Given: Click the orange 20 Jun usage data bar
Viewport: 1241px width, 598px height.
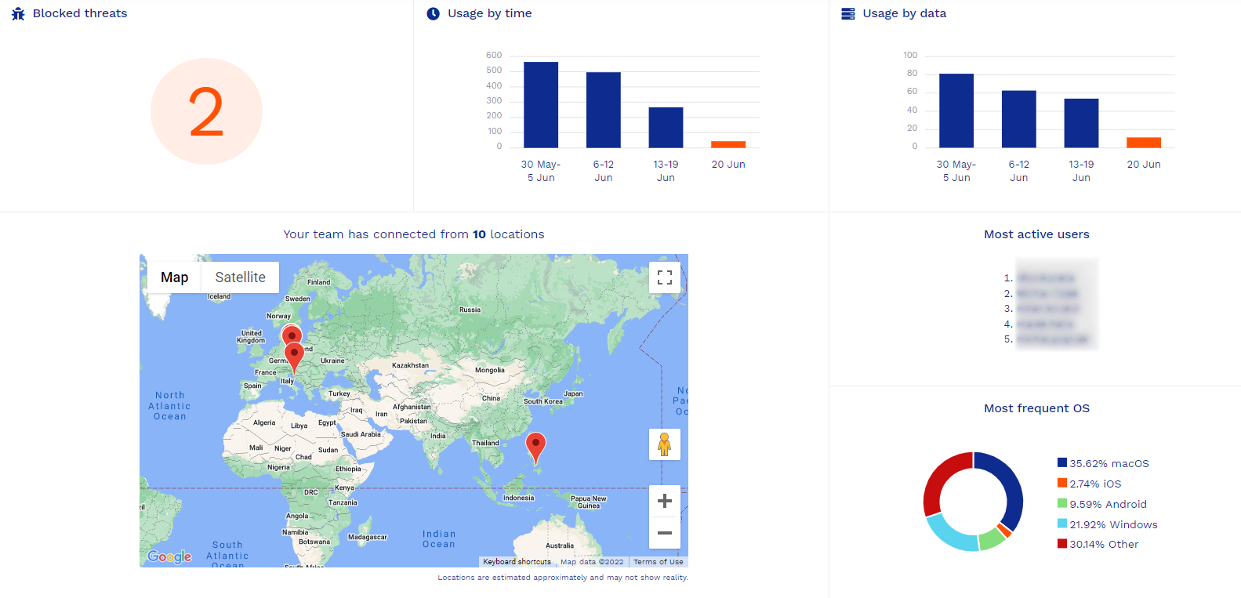Looking at the screenshot, I should [1144, 143].
